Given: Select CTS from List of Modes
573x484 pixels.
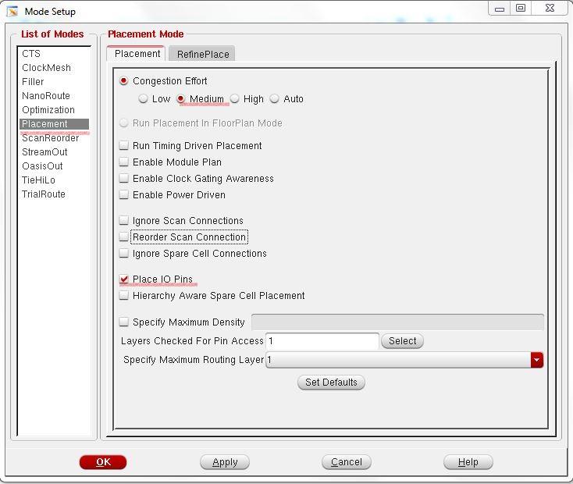Looking at the screenshot, I should (31, 54).
